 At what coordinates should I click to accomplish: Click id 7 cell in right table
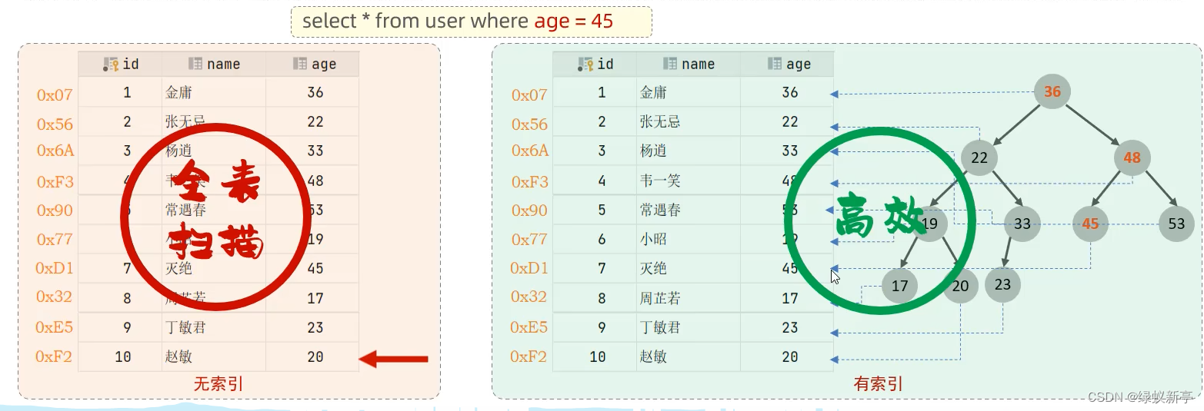click(x=595, y=268)
